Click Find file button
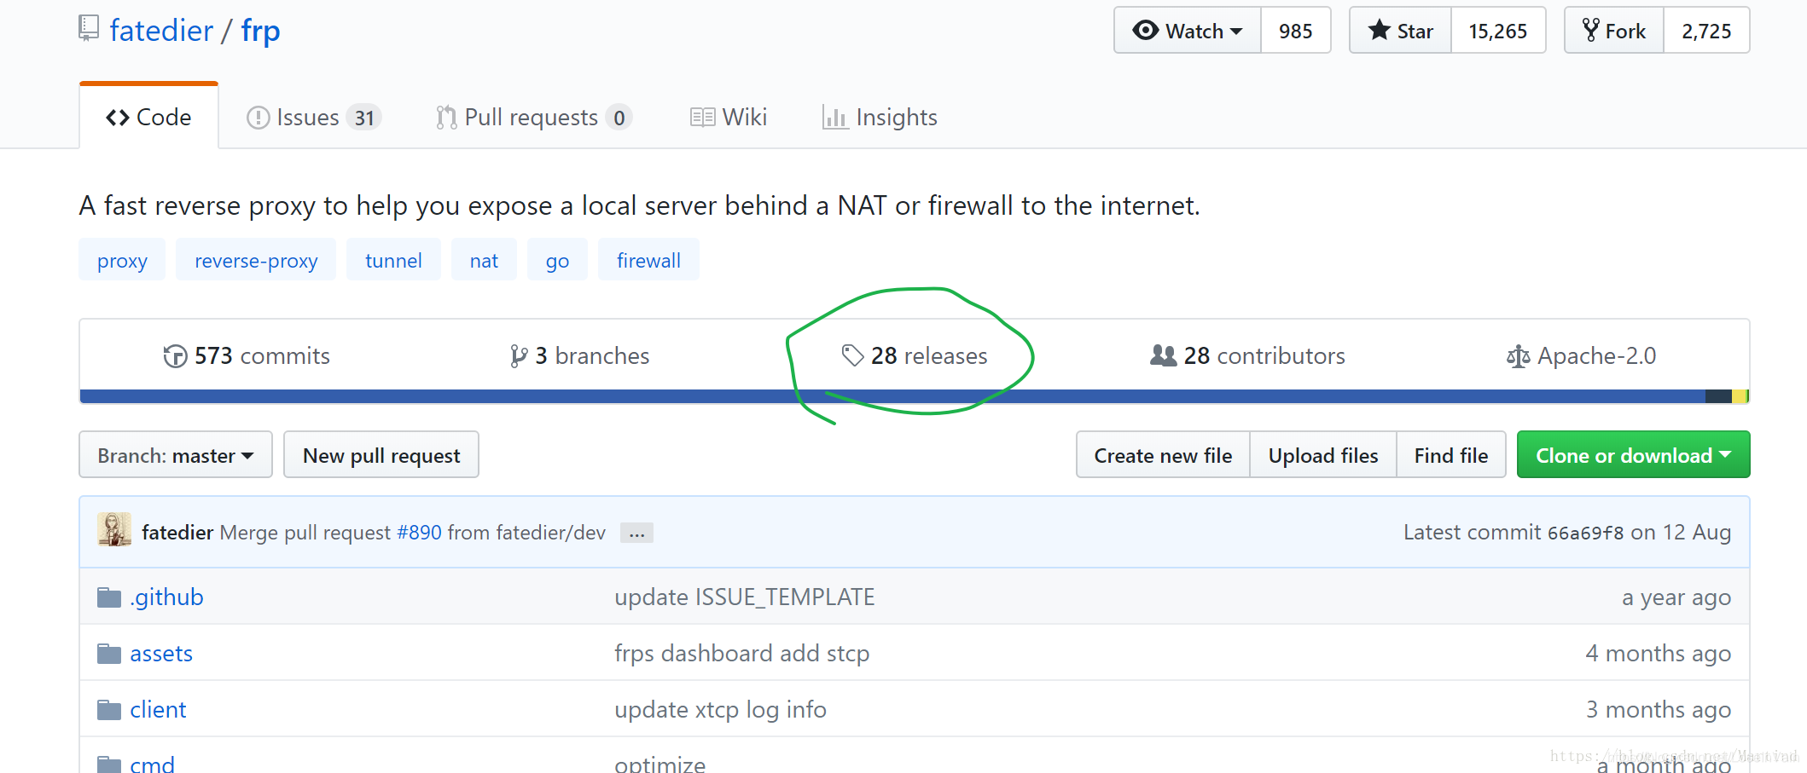1807x773 pixels. point(1451,455)
